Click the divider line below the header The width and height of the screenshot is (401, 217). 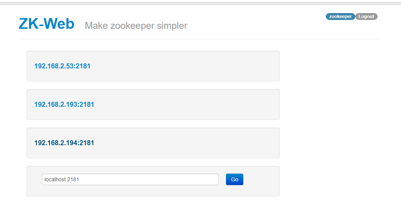pyautogui.click(x=199, y=39)
